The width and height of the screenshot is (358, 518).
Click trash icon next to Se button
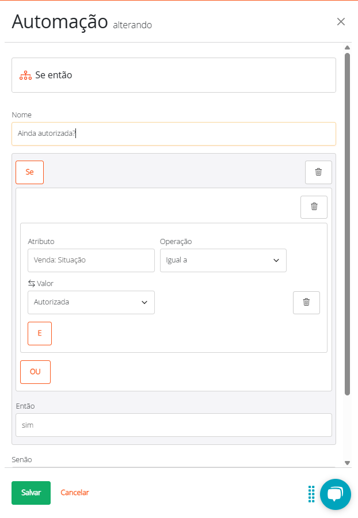click(318, 172)
